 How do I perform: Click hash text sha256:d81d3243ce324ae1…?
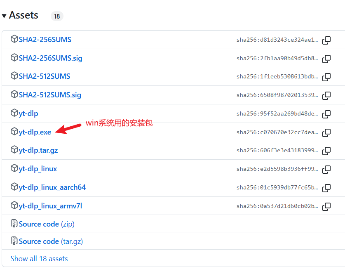click(x=277, y=40)
